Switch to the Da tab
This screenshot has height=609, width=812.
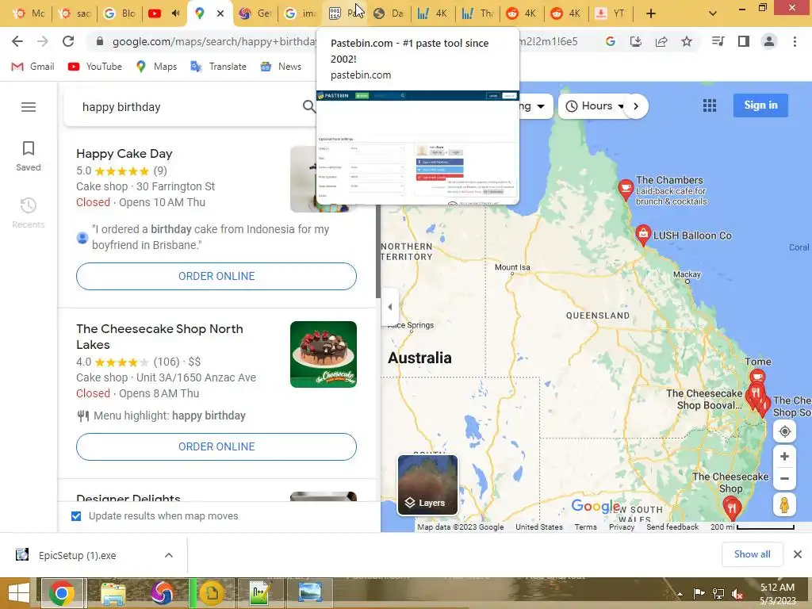[x=389, y=13]
